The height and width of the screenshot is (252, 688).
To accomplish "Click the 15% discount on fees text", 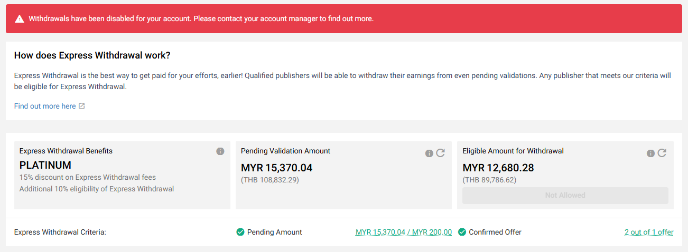I will 88,177.
